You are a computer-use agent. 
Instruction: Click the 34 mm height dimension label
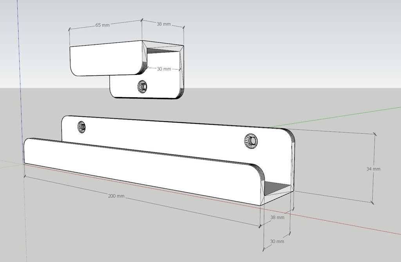(373, 169)
